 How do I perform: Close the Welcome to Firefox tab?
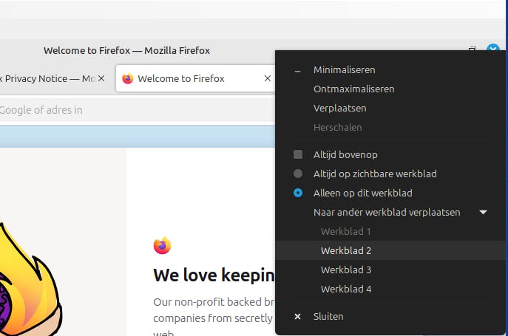(268, 78)
